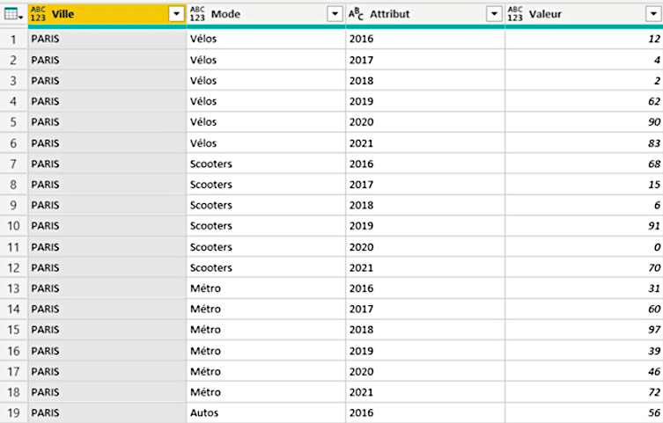Show filter options for the Valeur column
Image resolution: width=663 pixels, height=423 pixels.
coord(652,14)
